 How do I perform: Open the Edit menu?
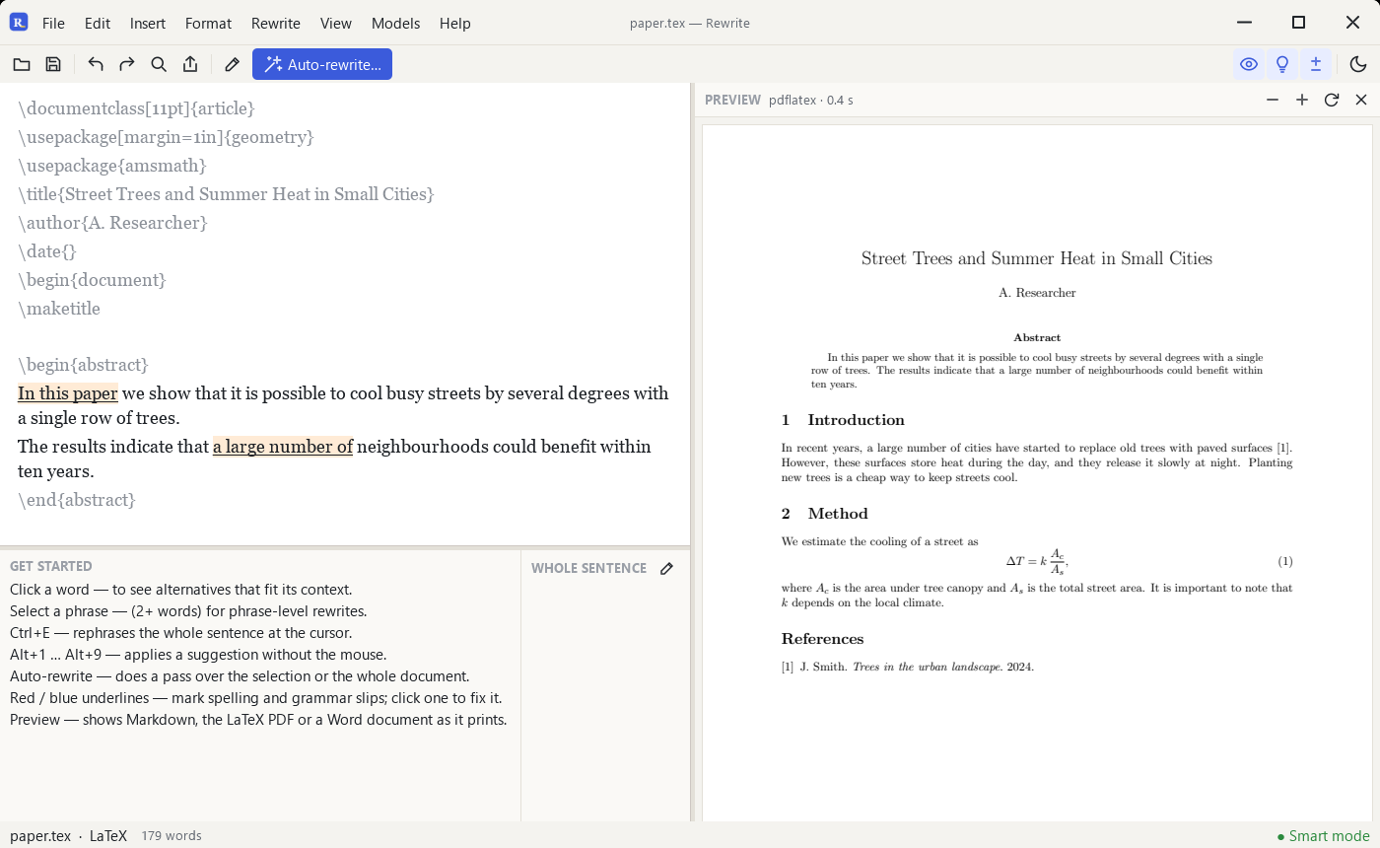(x=98, y=23)
